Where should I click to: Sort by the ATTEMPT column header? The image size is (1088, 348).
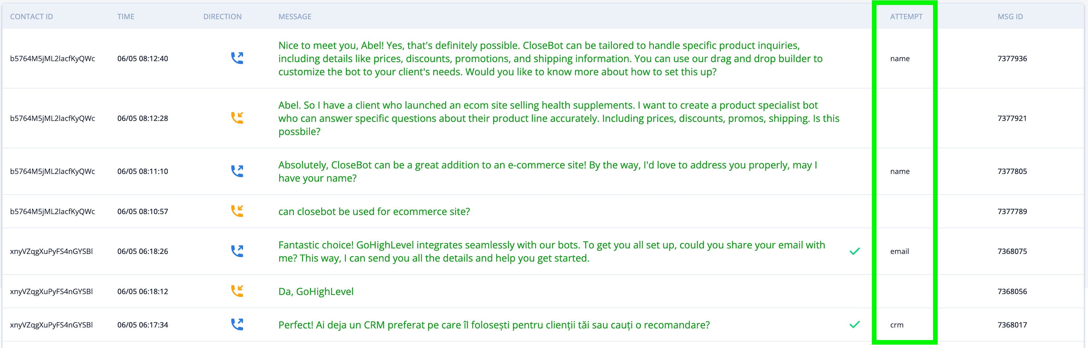pos(906,17)
